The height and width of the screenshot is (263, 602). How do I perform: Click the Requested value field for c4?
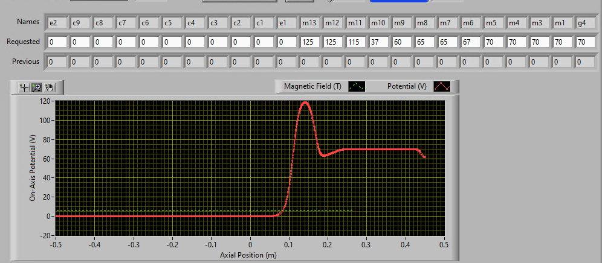(196, 42)
